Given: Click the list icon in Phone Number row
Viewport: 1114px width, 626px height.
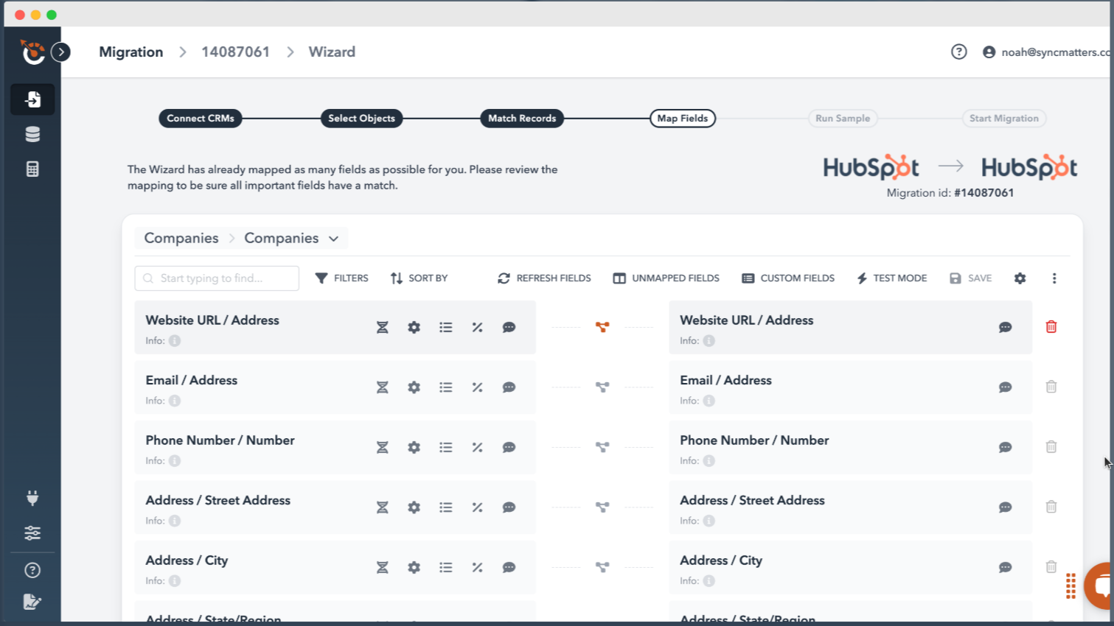Looking at the screenshot, I should pyautogui.click(x=445, y=447).
